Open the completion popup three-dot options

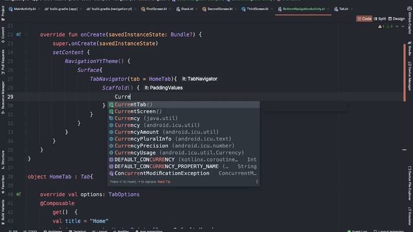pyautogui.click(x=257, y=182)
